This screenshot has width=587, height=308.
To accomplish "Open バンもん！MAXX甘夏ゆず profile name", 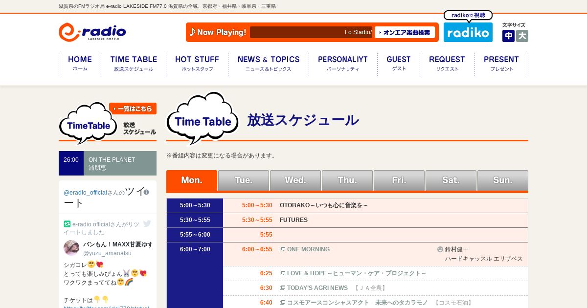I will [x=117, y=244].
